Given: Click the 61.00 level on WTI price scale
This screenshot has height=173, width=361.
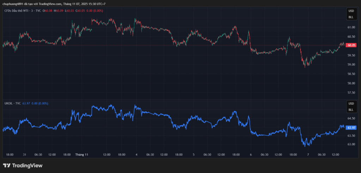Looking at the screenshot, I should (351, 27).
